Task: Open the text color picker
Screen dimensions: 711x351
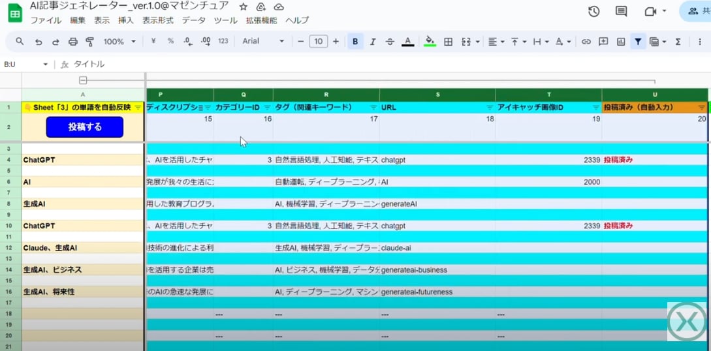Action: (x=407, y=42)
